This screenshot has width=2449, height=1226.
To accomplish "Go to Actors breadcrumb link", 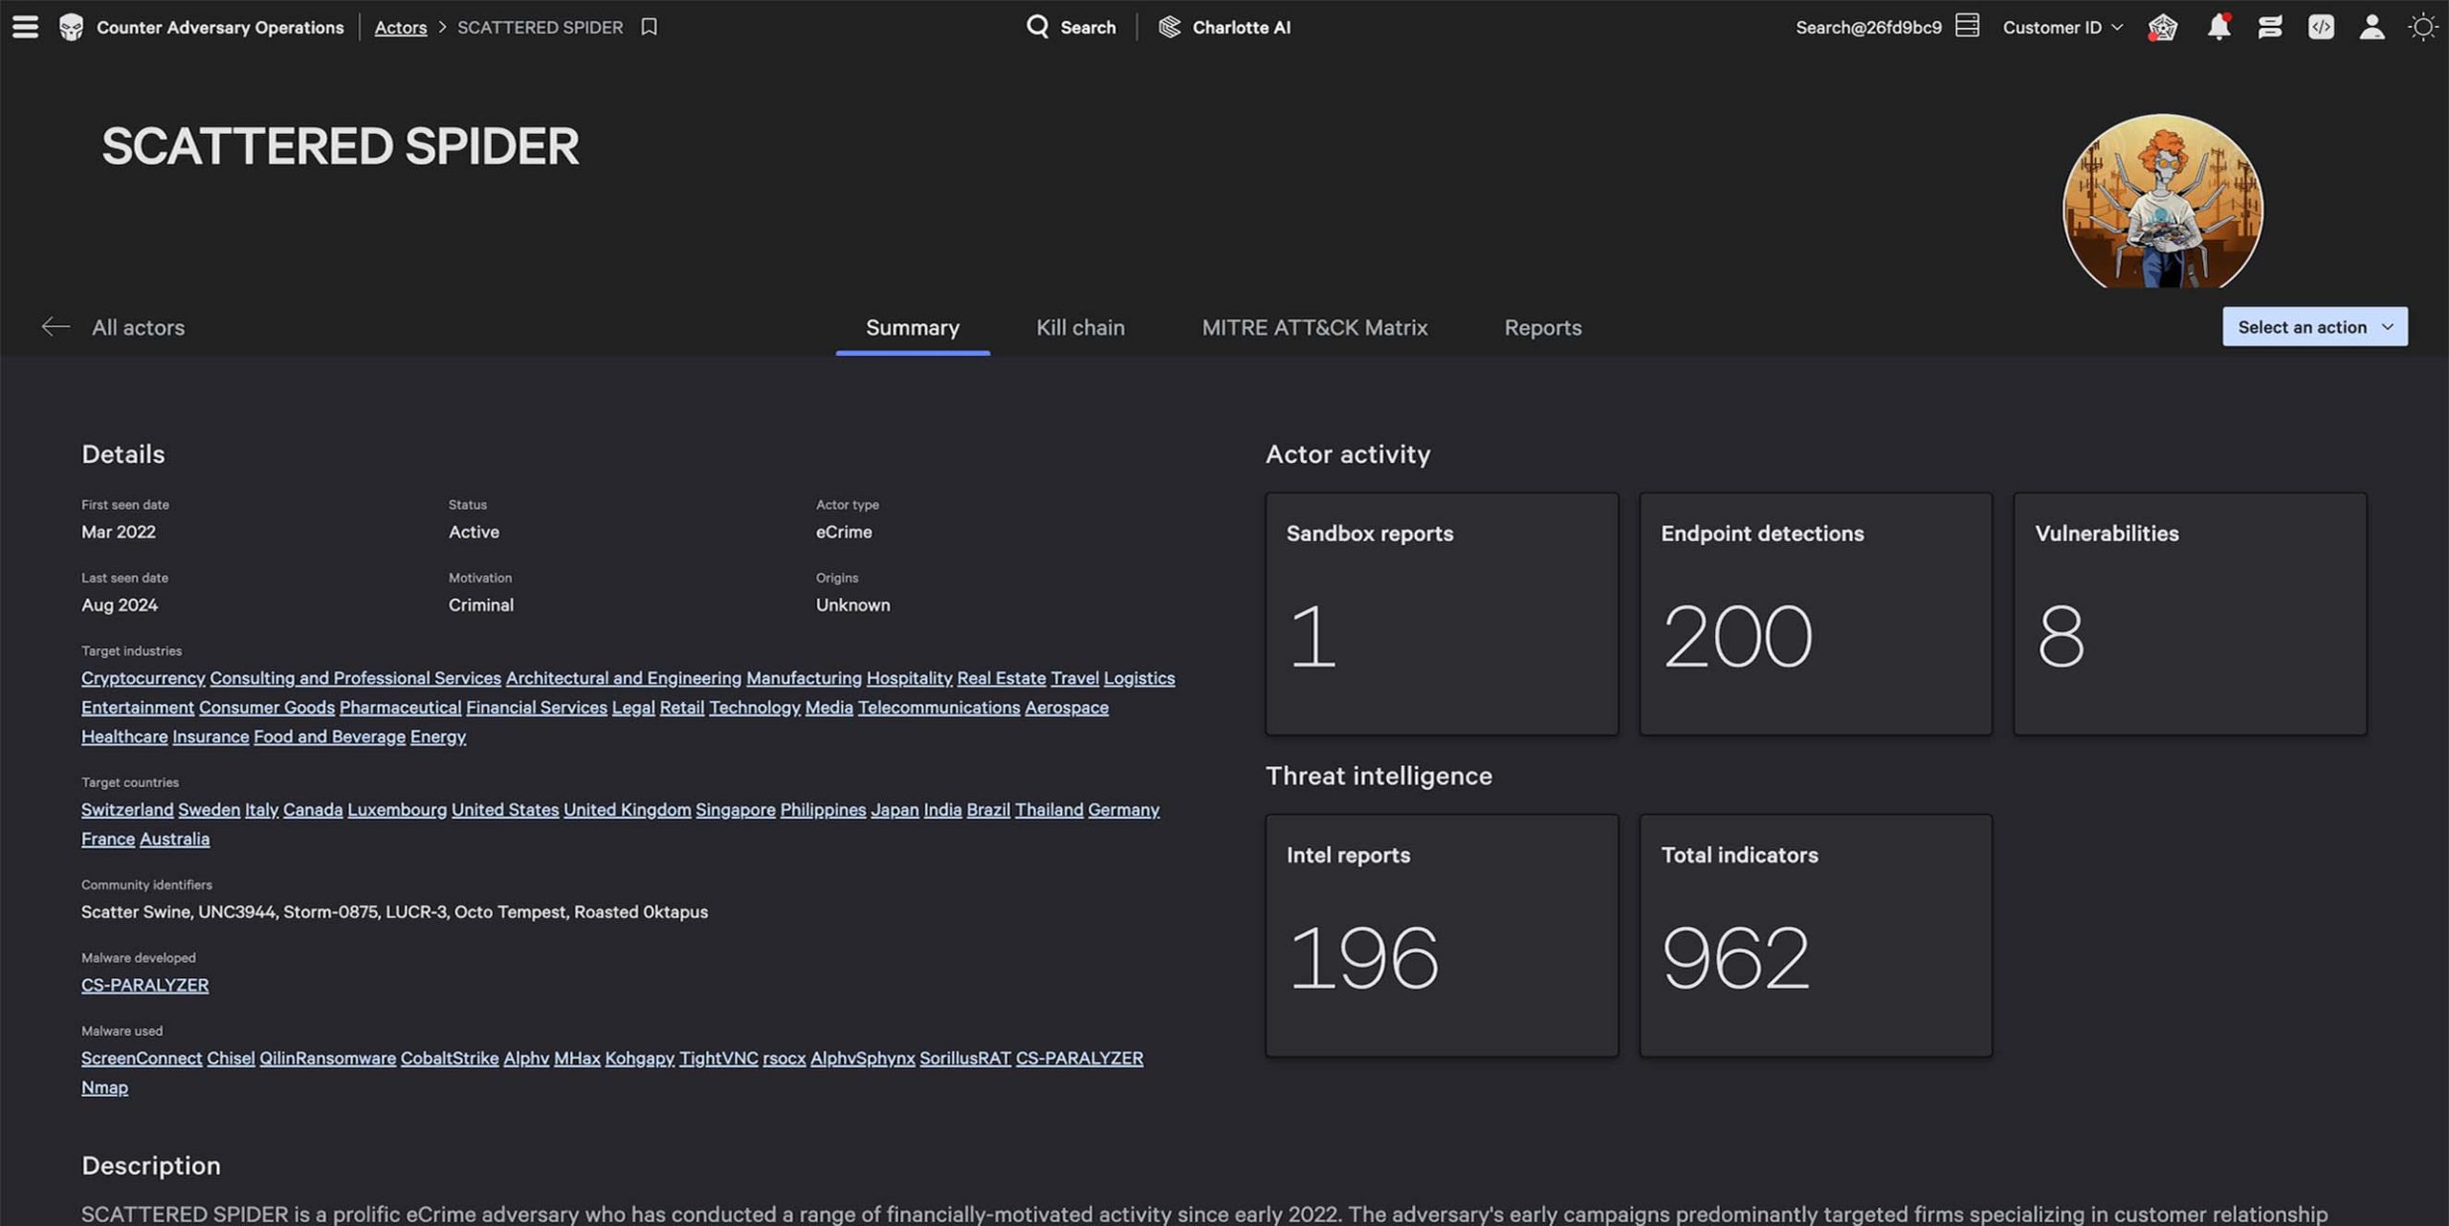I will [400, 27].
